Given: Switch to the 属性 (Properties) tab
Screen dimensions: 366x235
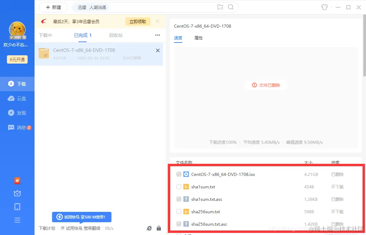Looking at the screenshot, I should (x=199, y=38).
